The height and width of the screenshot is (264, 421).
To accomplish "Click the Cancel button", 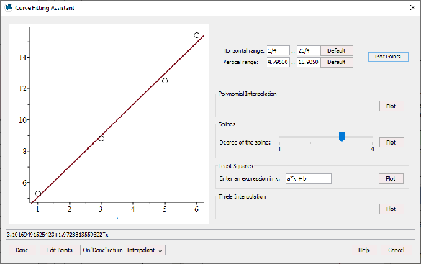I will 397,250.
